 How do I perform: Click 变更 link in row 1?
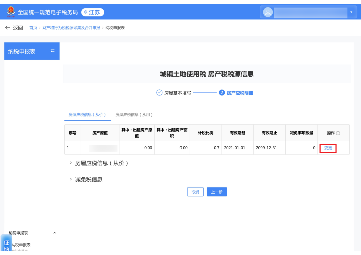(x=328, y=148)
